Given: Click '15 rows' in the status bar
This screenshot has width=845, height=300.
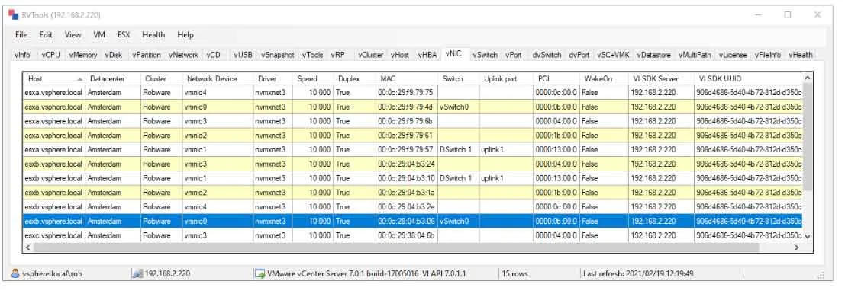Looking at the screenshot, I should point(515,273).
